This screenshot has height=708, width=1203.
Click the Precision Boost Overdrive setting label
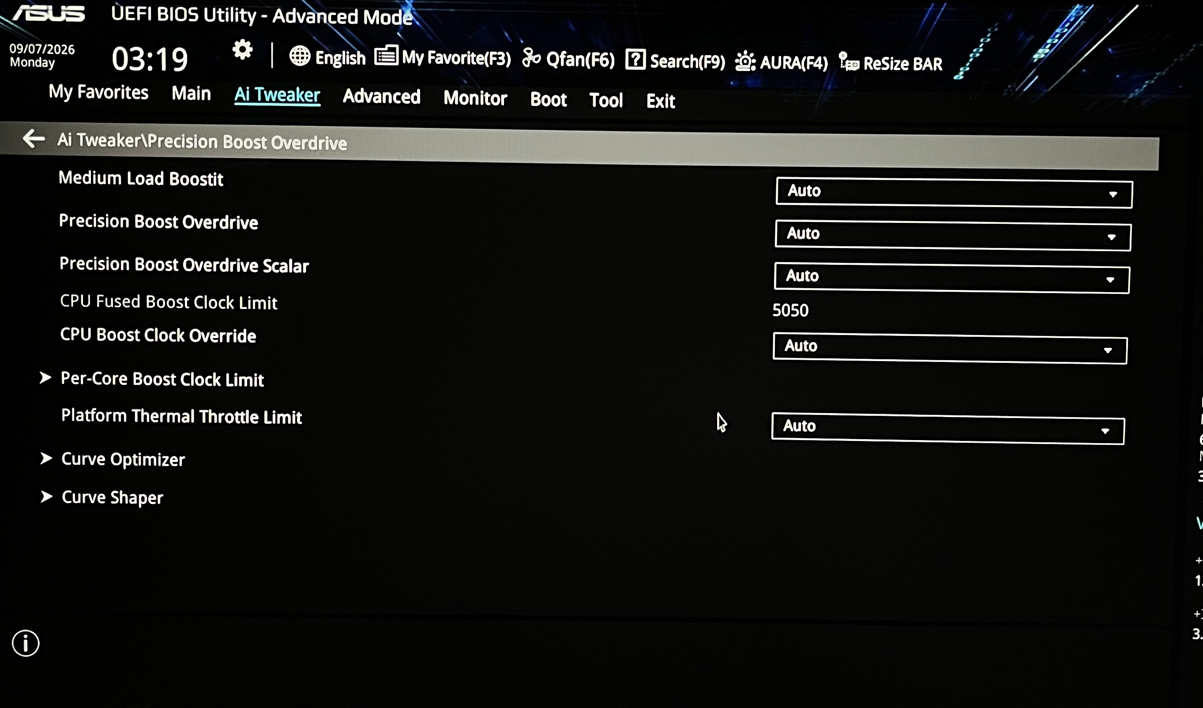(x=158, y=222)
